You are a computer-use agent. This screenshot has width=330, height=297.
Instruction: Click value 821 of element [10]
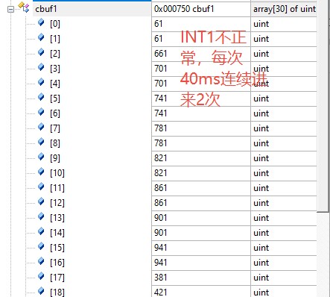pos(160,173)
